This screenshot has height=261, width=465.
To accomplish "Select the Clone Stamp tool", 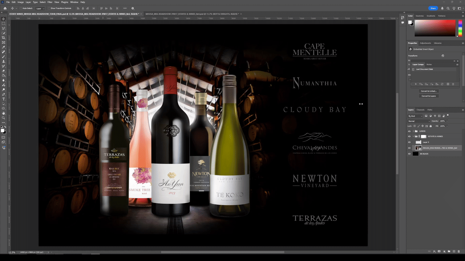I will 4,61.
